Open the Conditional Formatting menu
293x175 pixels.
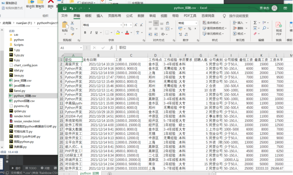click(x=212, y=23)
